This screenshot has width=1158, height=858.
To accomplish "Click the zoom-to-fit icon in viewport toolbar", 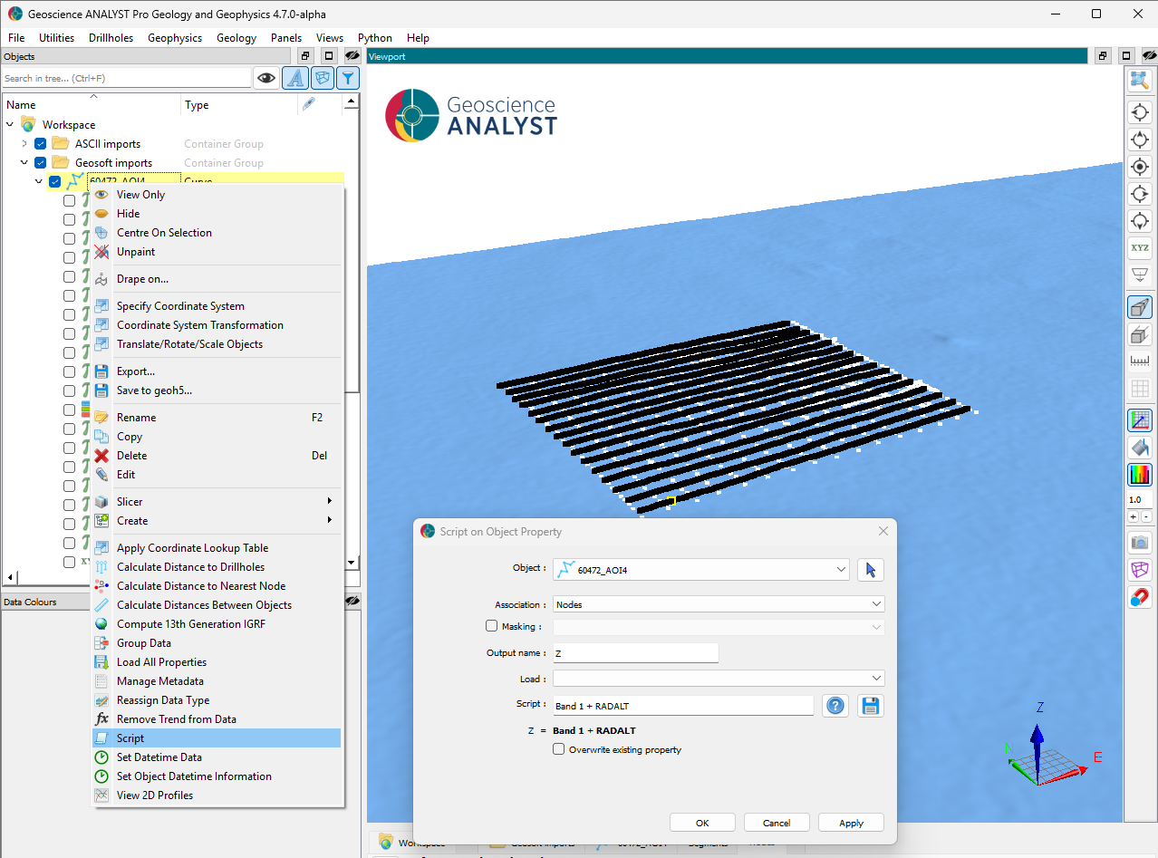I will 1139,81.
